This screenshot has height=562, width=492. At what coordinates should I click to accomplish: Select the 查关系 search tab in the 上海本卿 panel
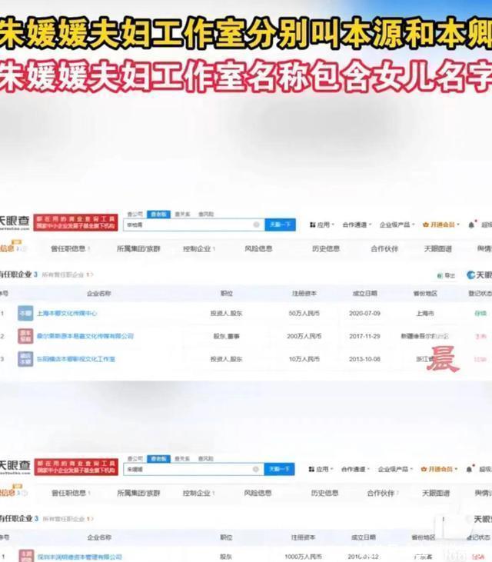coord(182,214)
